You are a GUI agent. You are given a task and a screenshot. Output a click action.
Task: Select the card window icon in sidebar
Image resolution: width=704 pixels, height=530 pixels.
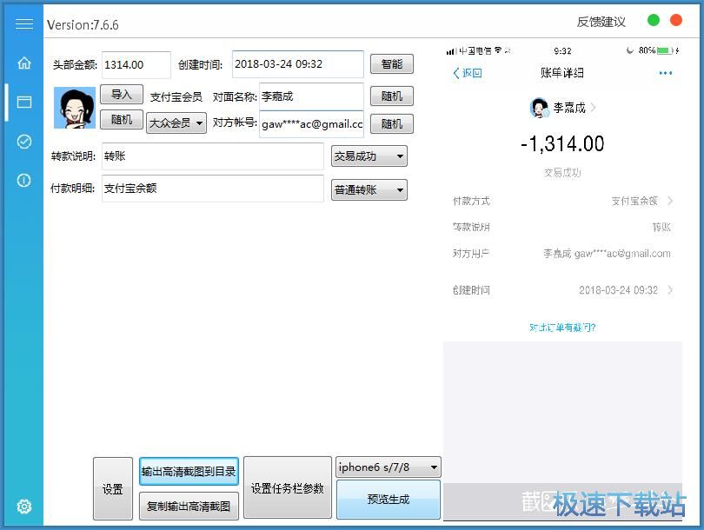(x=24, y=103)
